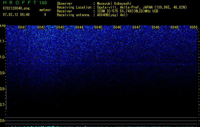Select the 1.0.0 version number
This screenshot has height=127, width=200.
[43, 3]
